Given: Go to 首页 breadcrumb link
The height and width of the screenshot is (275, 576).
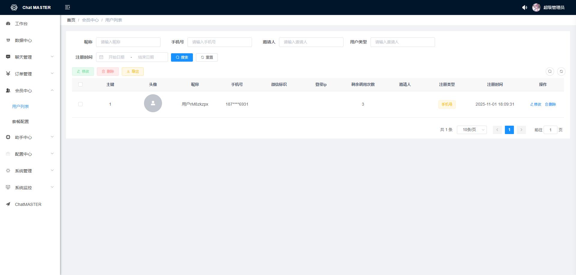Looking at the screenshot, I should (71, 20).
